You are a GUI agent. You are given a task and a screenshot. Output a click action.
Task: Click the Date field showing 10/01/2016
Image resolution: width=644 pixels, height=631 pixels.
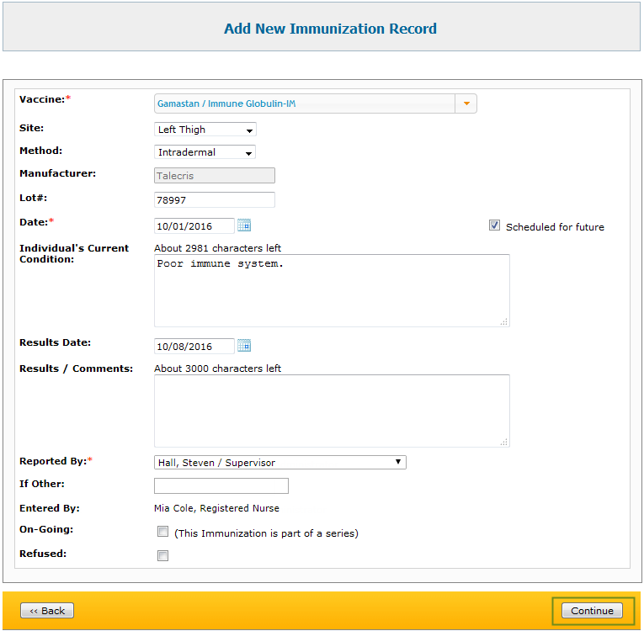point(194,225)
